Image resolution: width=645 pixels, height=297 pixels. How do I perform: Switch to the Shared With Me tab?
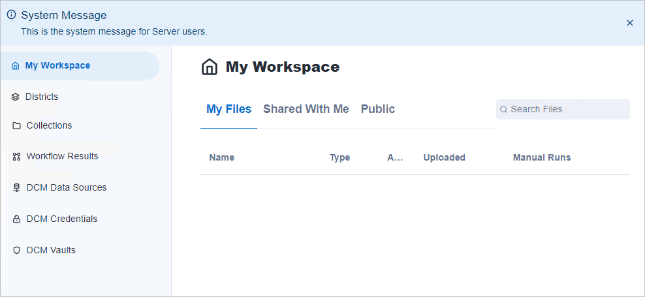[x=306, y=110]
